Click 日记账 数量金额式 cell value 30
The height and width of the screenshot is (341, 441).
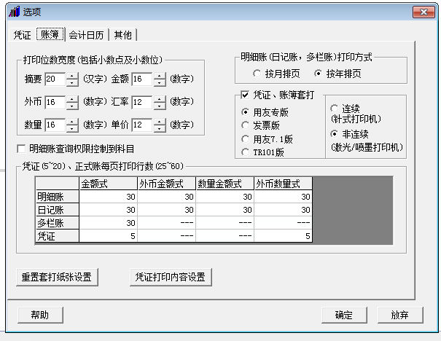pyautogui.click(x=225, y=210)
